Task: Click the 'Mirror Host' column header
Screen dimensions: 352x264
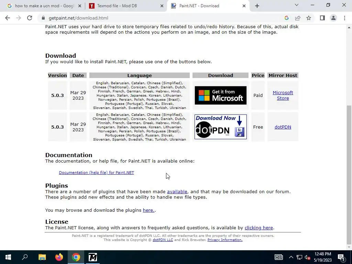Action: click(x=283, y=75)
